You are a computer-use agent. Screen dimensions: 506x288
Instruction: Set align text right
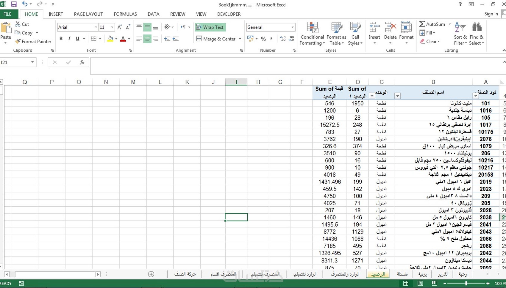pyautogui.click(x=156, y=39)
